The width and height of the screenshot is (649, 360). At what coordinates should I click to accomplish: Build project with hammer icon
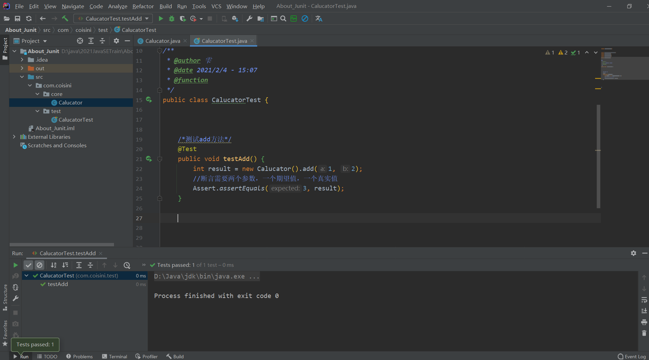[65, 18]
